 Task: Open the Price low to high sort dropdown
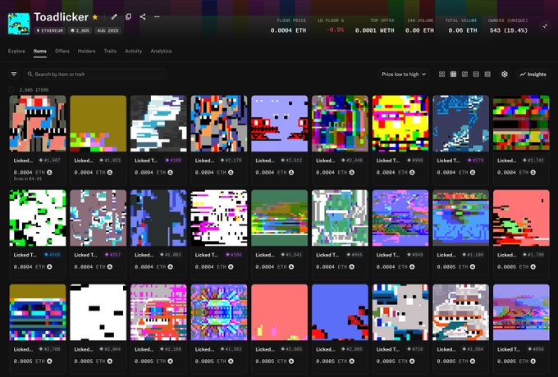[x=404, y=75]
